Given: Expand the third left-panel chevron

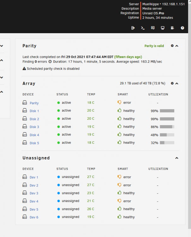Looking at the screenshot, I should (x=2, y=77).
